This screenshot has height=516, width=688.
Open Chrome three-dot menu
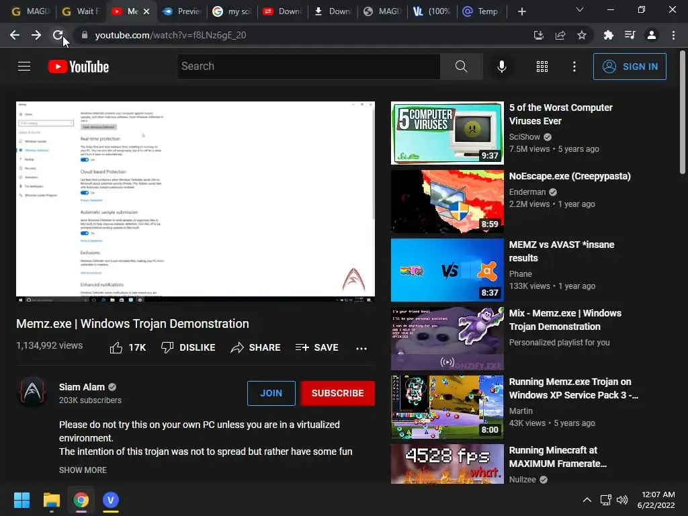point(673,35)
